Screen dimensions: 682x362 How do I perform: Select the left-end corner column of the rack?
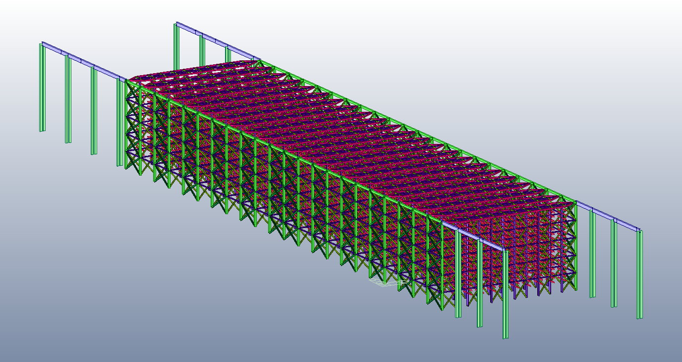pyautogui.click(x=128, y=124)
